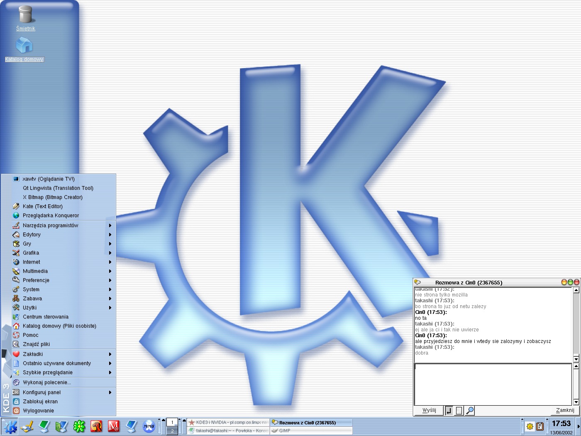Click the Zamknij button in the chat window
Screen dimensions: 581x436
(x=565, y=410)
